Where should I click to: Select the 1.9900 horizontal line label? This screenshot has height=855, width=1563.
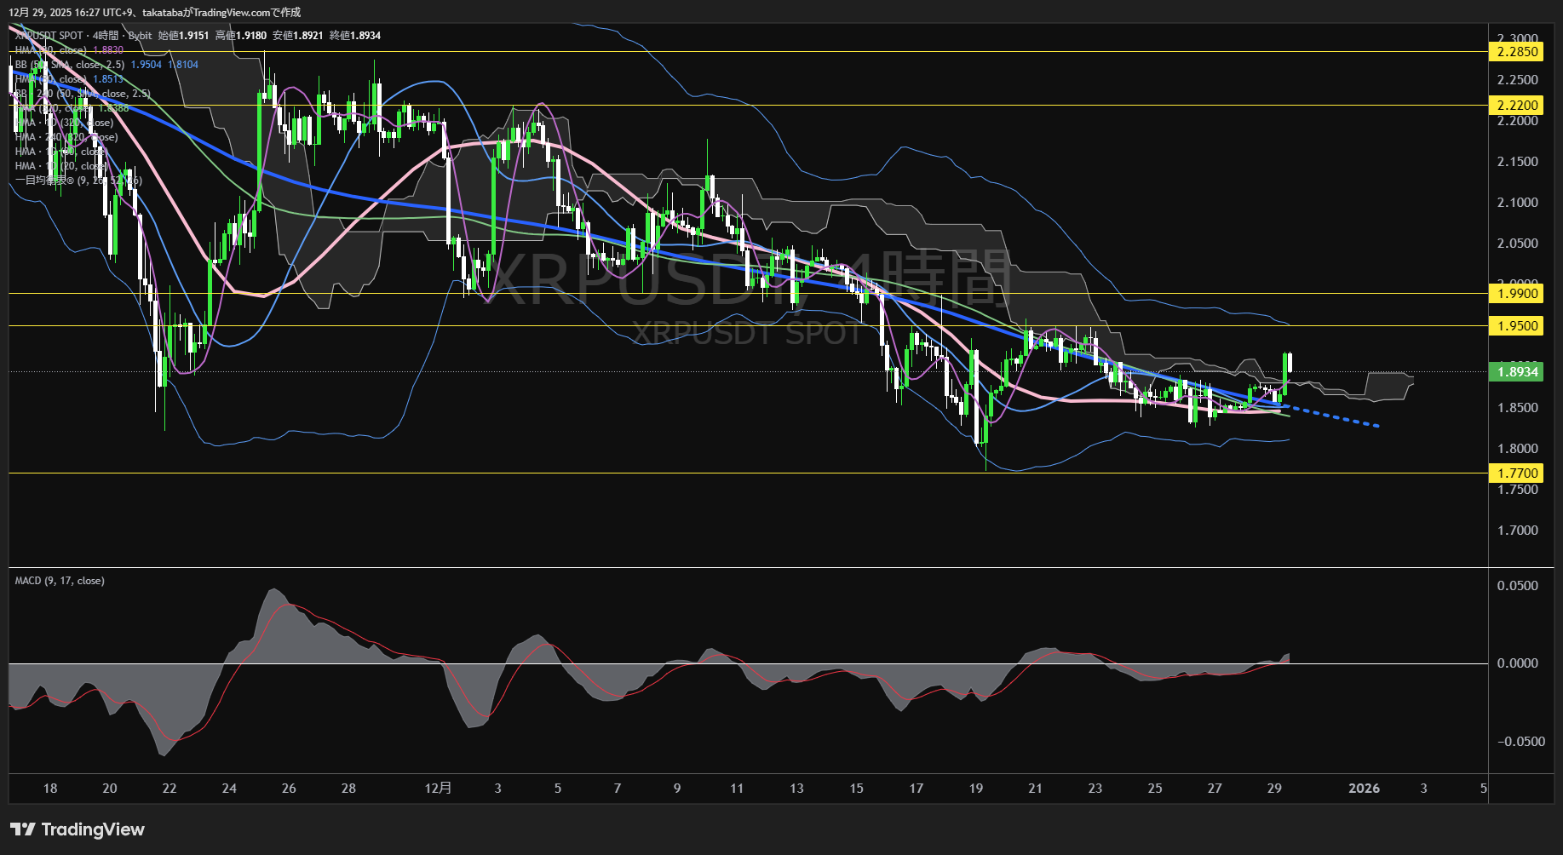(1517, 294)
